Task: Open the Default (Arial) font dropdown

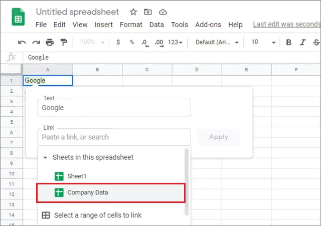Action: (x=217, y=42)
